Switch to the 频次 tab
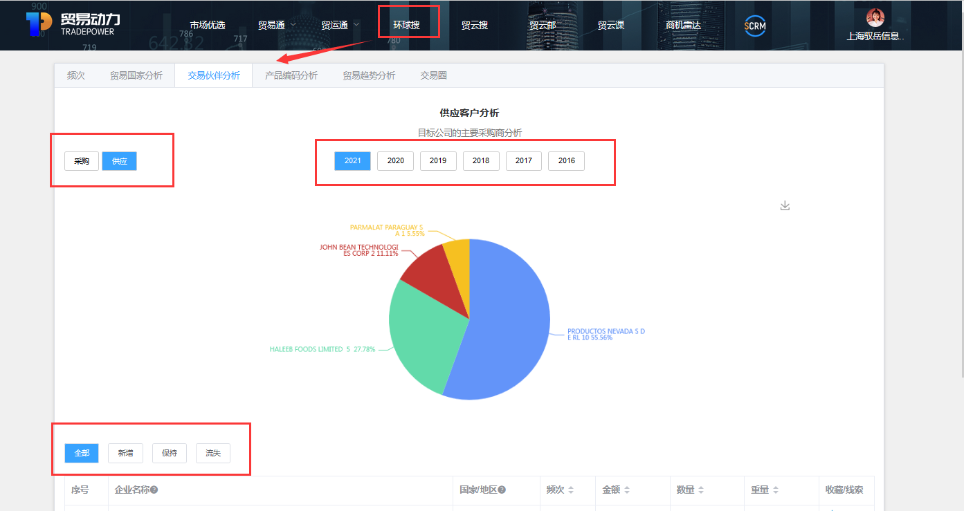 pos(76,75)
